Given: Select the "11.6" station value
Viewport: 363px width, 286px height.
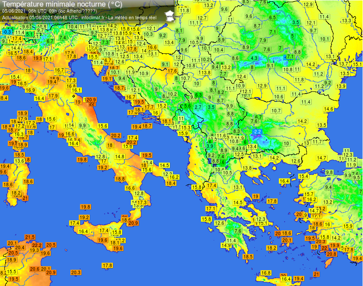Looking at the screenshot, I should [221, 136].
